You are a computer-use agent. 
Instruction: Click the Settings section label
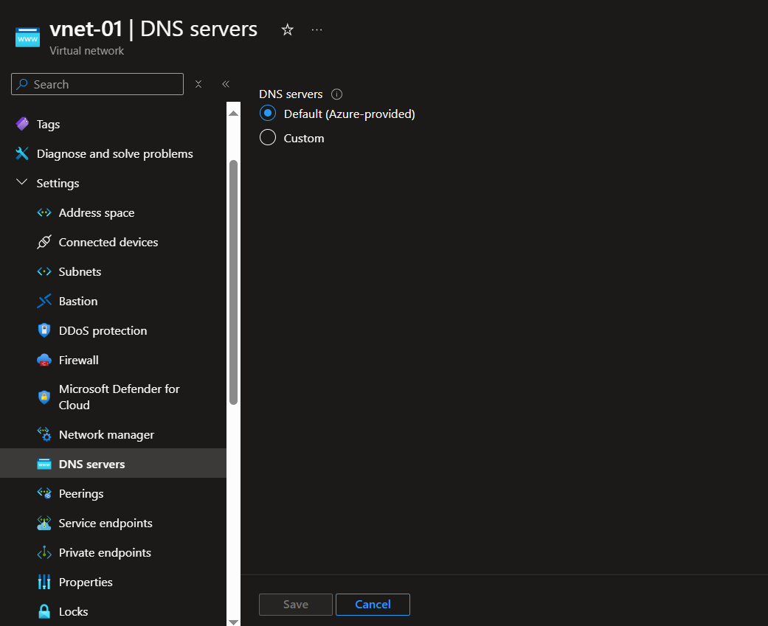point(58,183)
